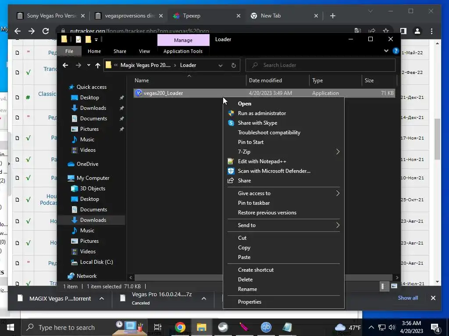The image size is (449, 336).
Task: Open a new Chrome tab
Action: (x=332, y=16)
